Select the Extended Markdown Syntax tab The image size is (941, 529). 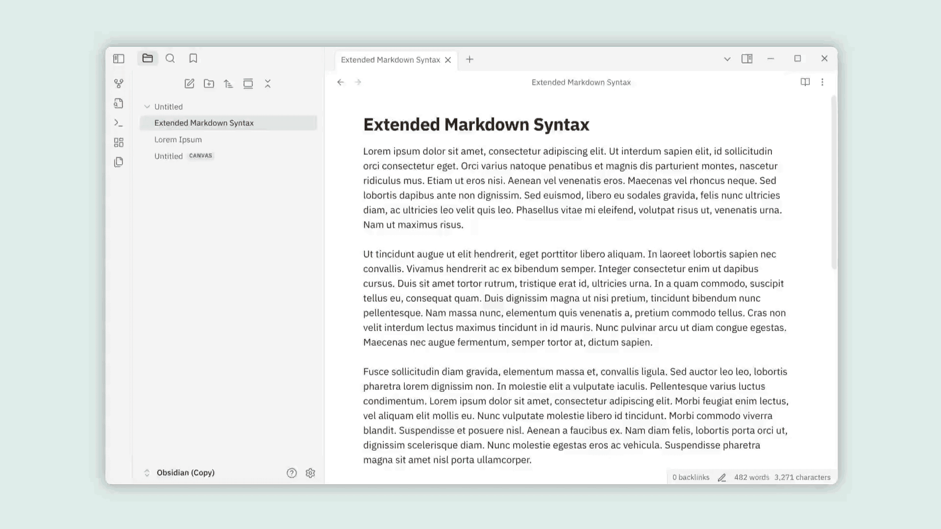click(390, 60)
